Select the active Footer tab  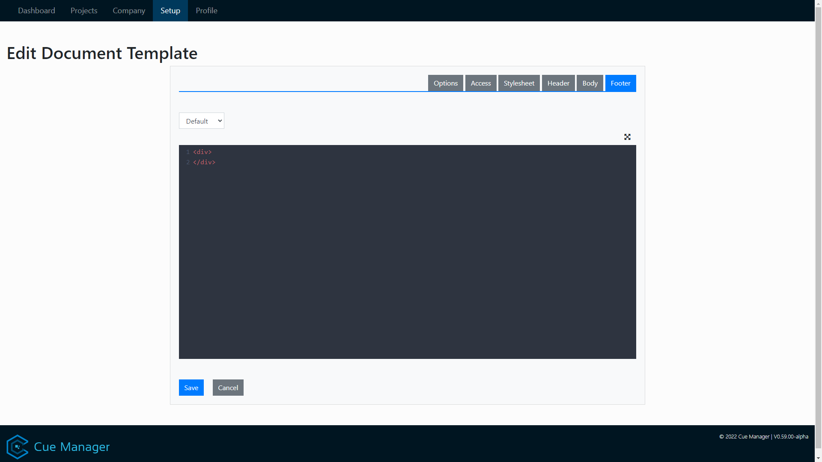tap(620, 83)
